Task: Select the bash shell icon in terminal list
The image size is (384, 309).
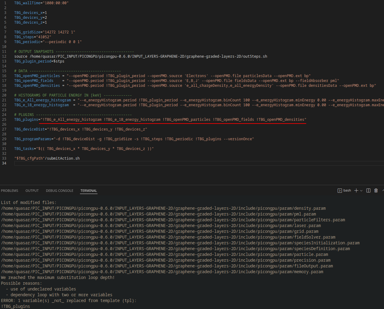Action: (339, 190)
